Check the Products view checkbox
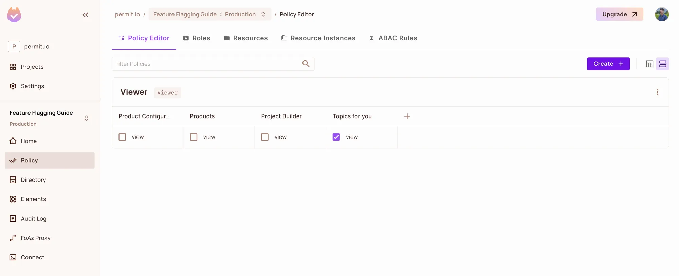The image size is (679, 276). click(194, 137)
